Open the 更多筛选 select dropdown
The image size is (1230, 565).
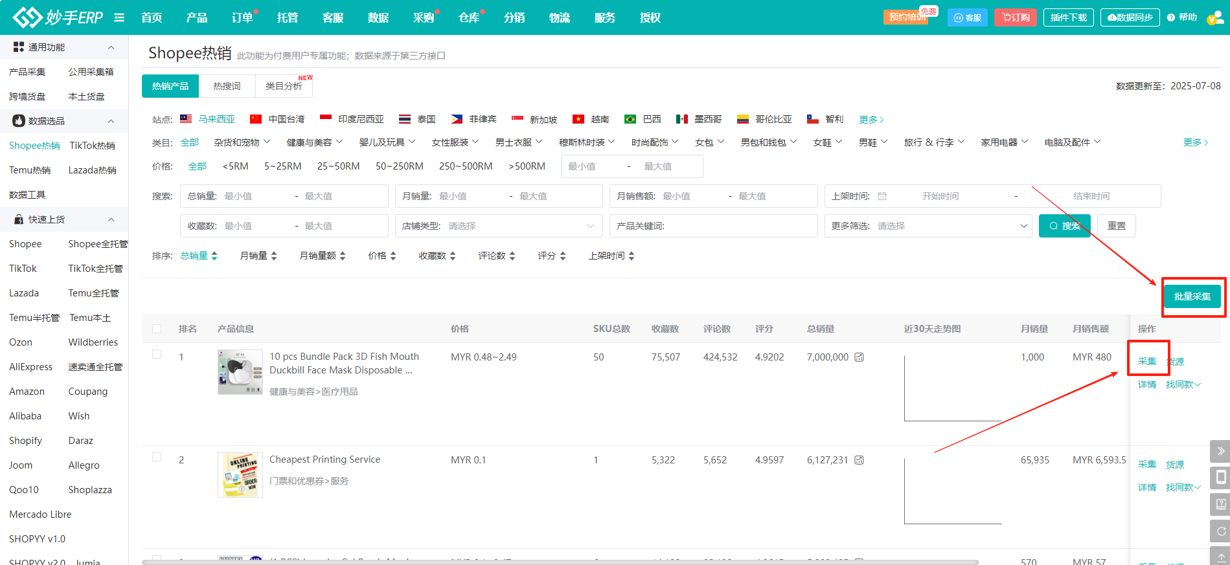click(928, 226)
